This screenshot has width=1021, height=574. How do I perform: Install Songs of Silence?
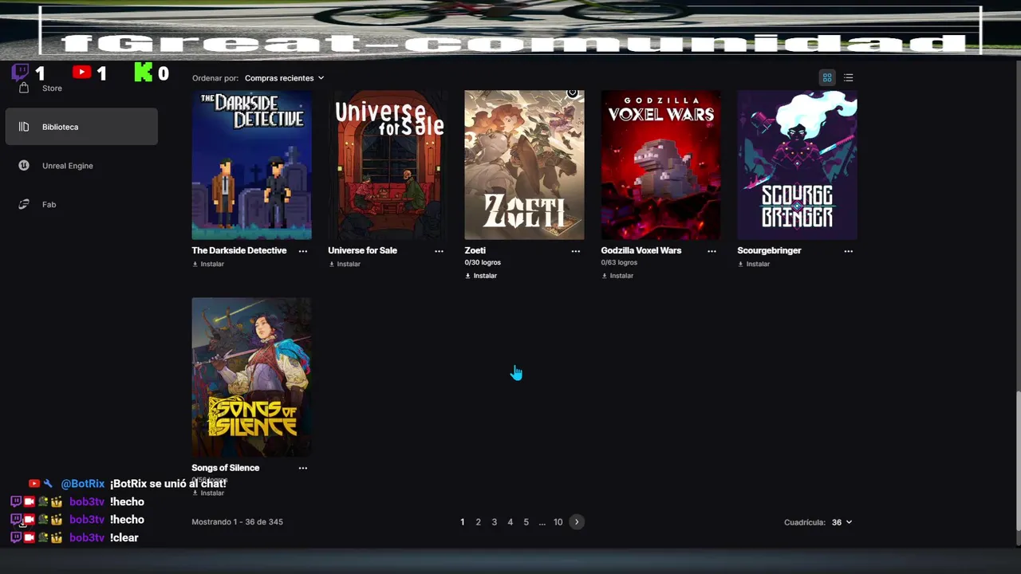pos(208,493)
